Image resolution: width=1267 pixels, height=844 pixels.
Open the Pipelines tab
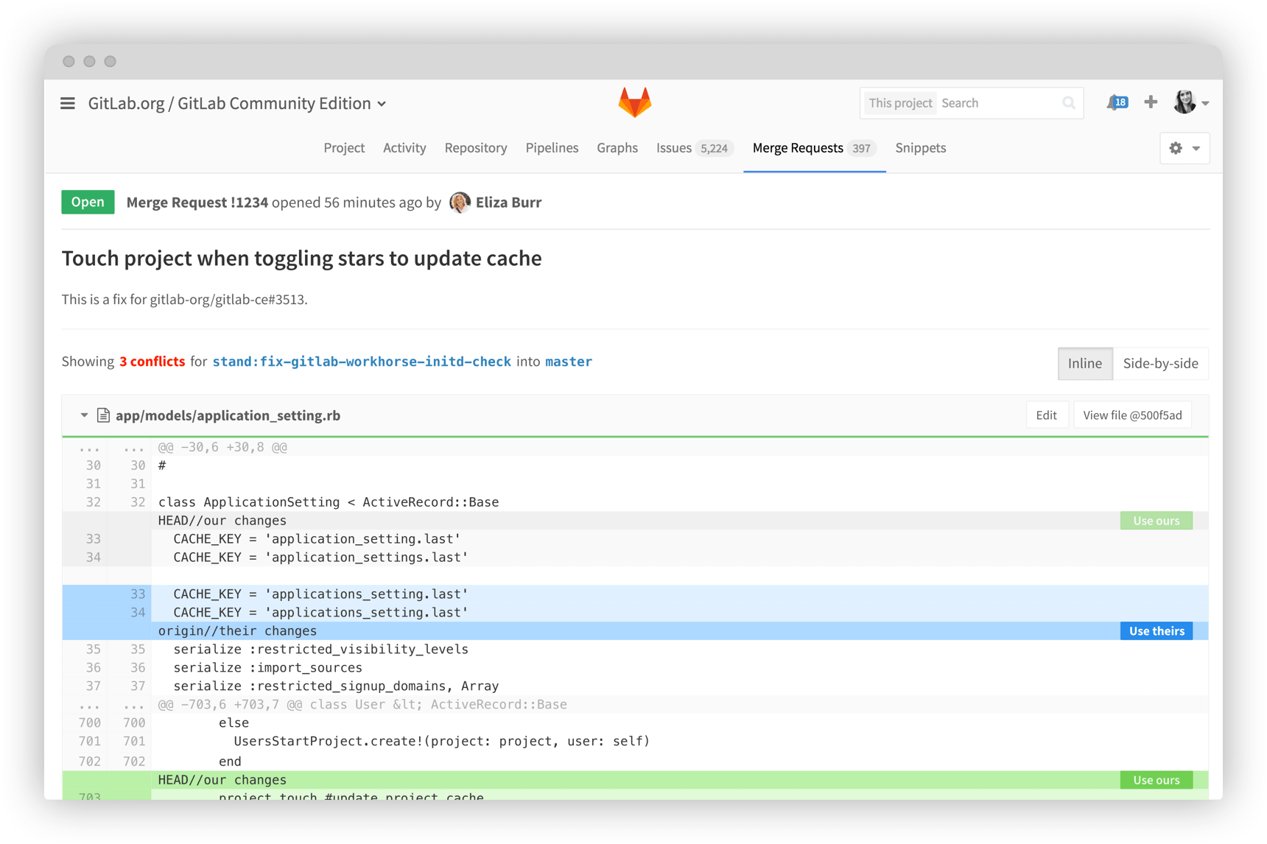click(x=552, y=148)
